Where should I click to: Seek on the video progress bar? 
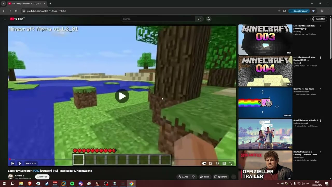pos(122,159)
